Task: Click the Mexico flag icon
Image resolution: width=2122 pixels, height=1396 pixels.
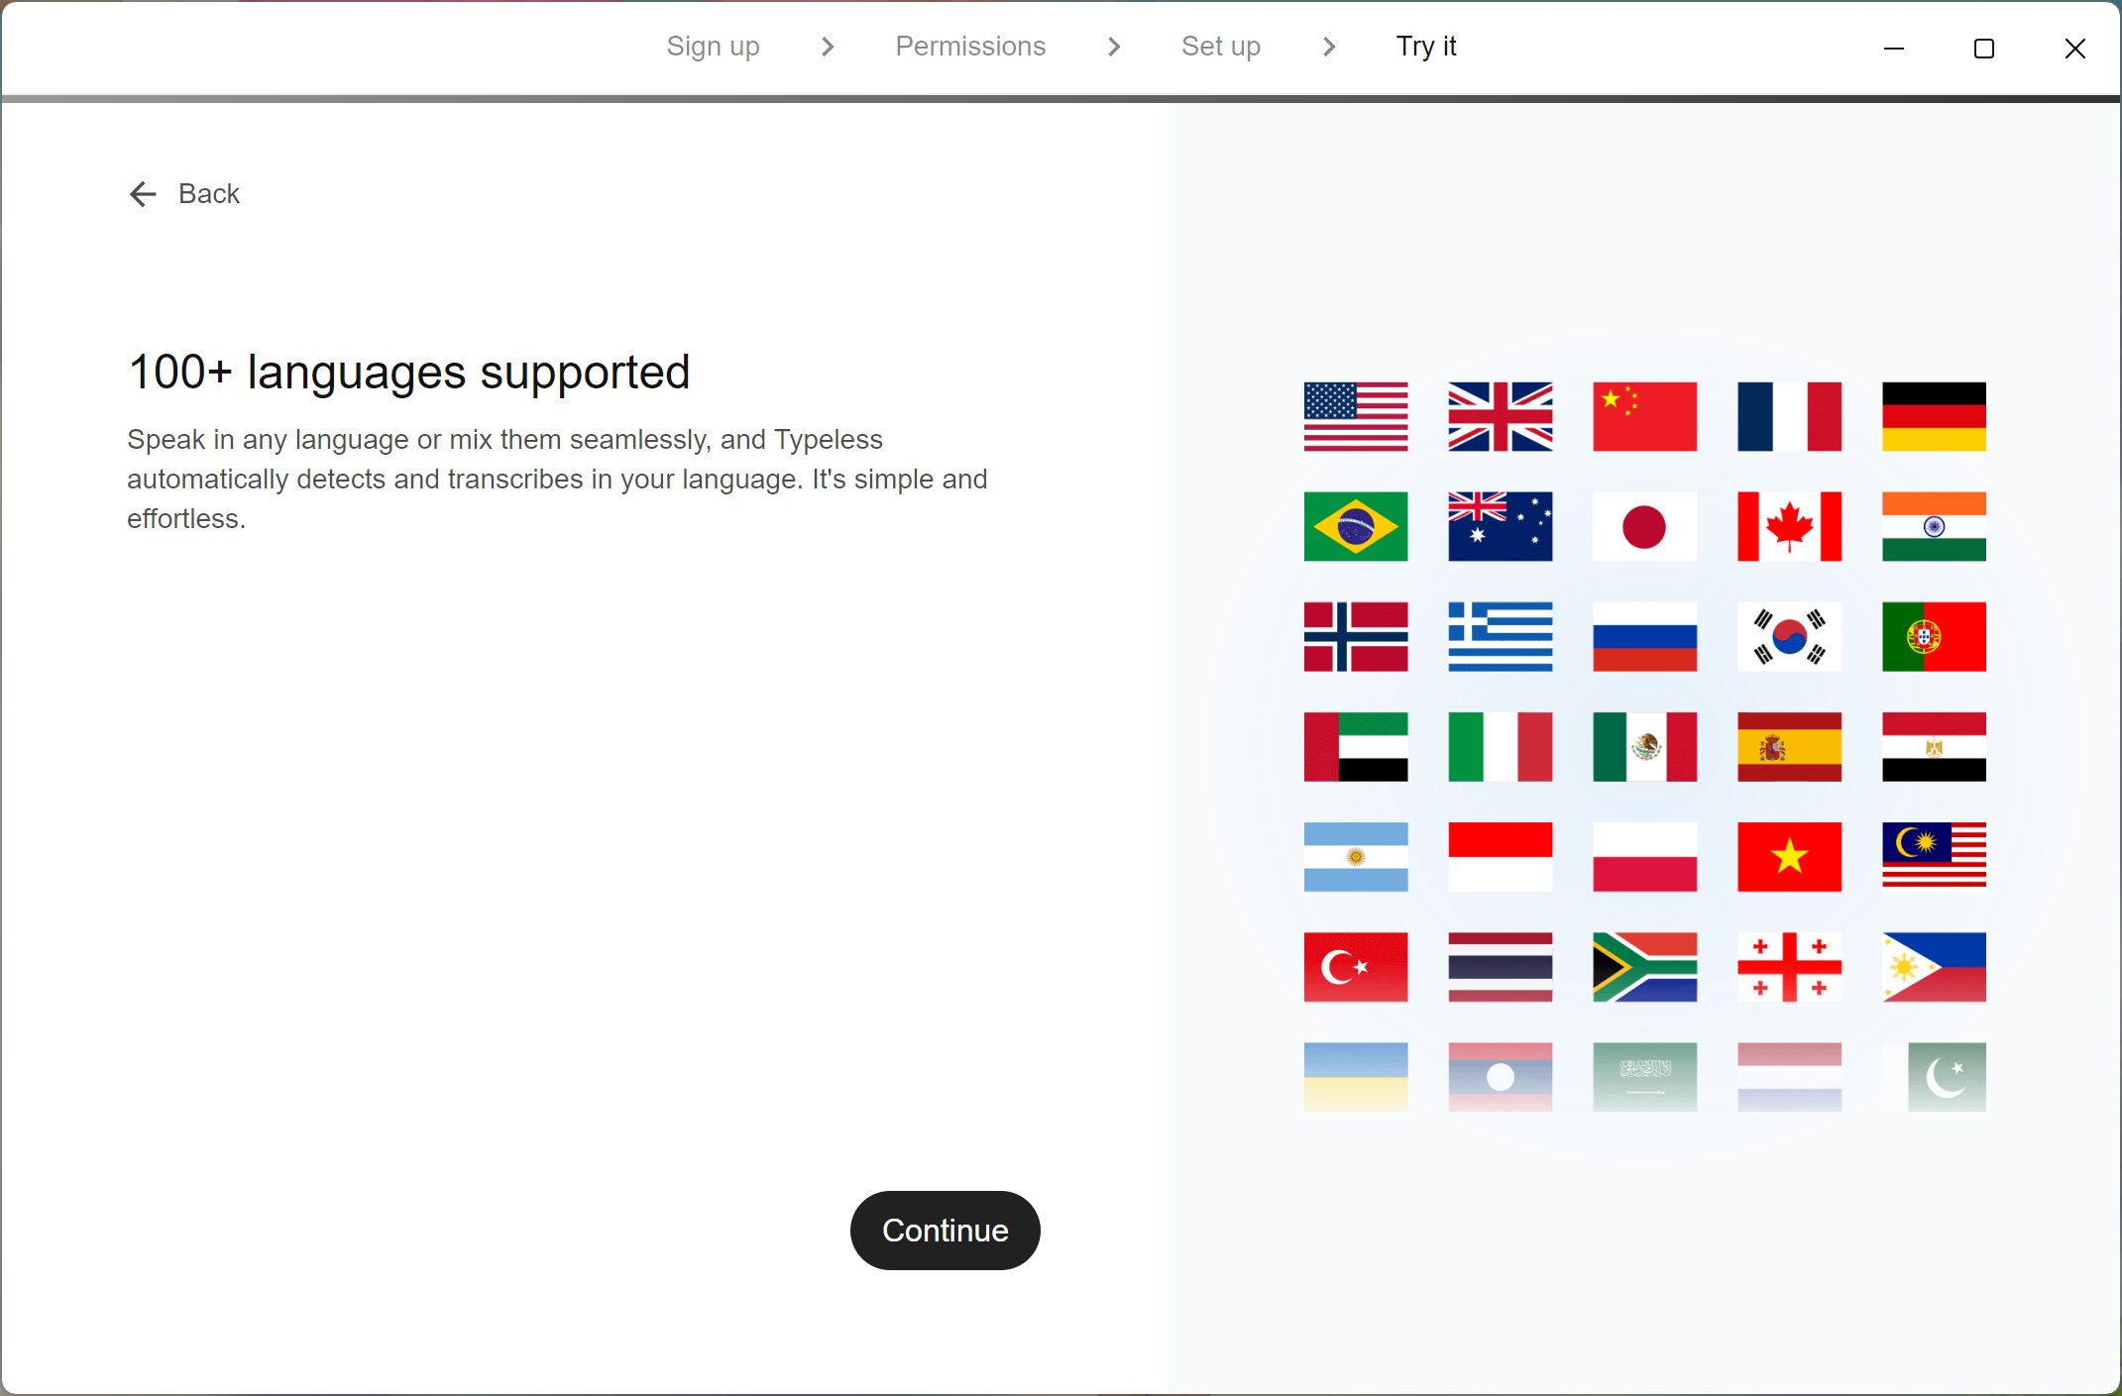Action: pyautogui.click(x=1644, y=746)
